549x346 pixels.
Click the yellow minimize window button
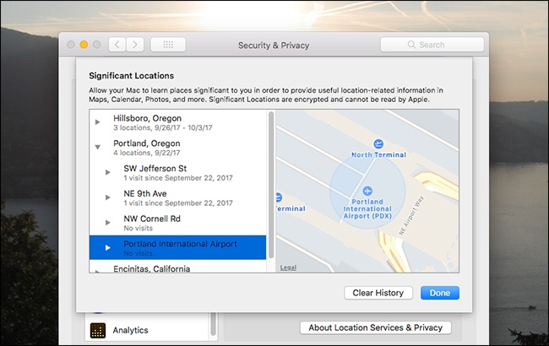pyautogui.click(x=84, y=45)
